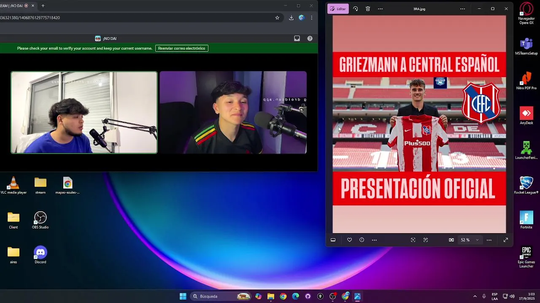540x303 pixels.
Task: Switch to Photos app in taskbar
Action: point(357,296)
